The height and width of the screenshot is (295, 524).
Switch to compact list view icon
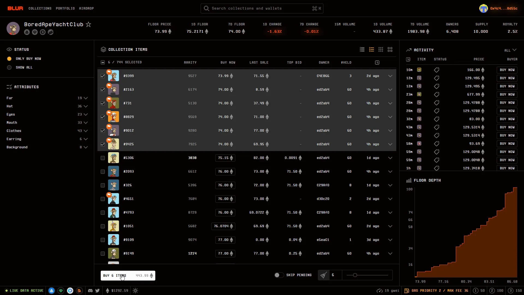pyautogui.click(x=362, y=49)
